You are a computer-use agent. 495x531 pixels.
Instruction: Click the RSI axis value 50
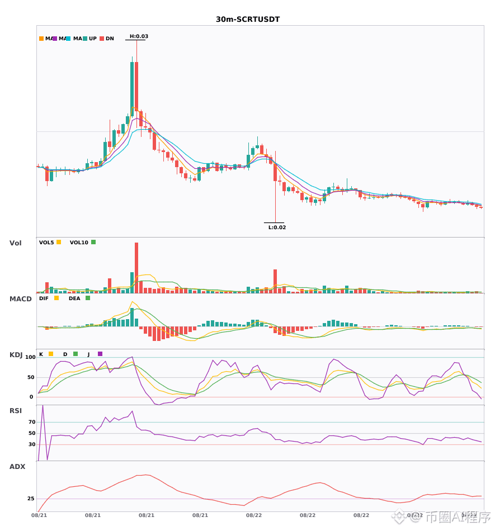tap(32, 433)
